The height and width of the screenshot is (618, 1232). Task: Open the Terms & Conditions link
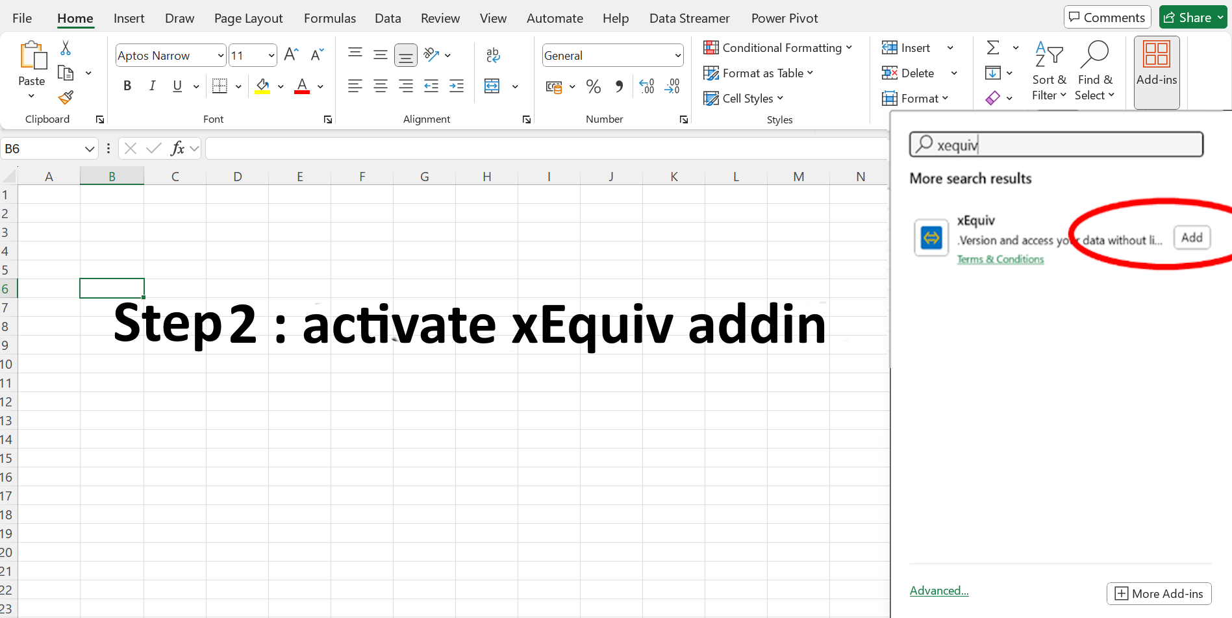pyautogui.click(x=1000, y=259)
